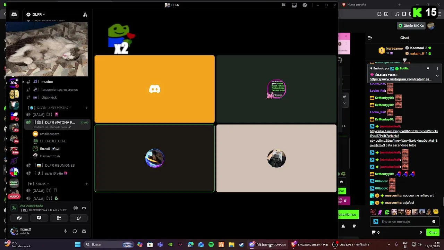
Task: Click the NUEVO unread badge
Action: point(14,197)
